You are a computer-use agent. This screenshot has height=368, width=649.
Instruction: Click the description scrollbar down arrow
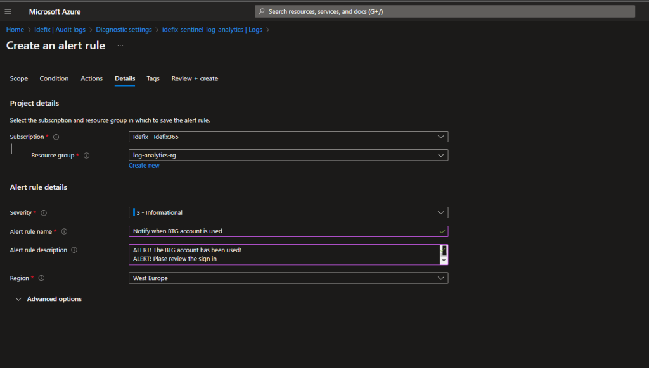coord(444,261)
